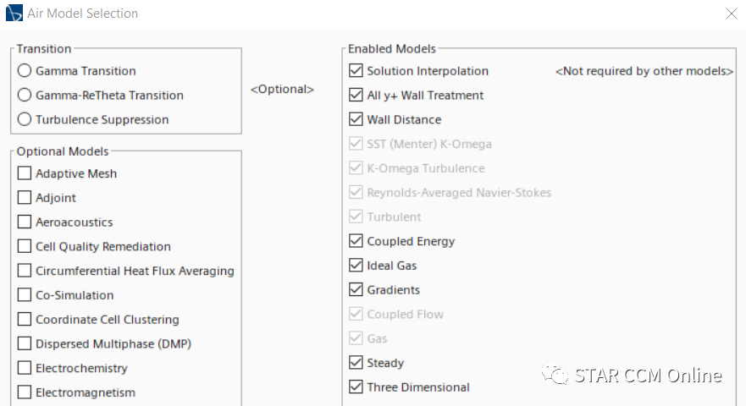Deselect Coupled Energy model checkbox
The width and height of the screenshot is (746, 406).
pos(356,242)
